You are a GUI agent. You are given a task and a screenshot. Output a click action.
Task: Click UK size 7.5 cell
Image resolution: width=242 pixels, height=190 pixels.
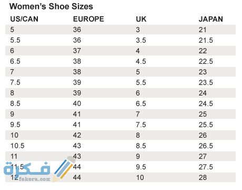pyautogui.click(x=141, y=125)
